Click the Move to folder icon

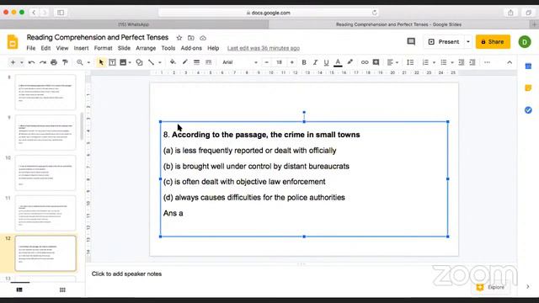(x=191, y=38)
